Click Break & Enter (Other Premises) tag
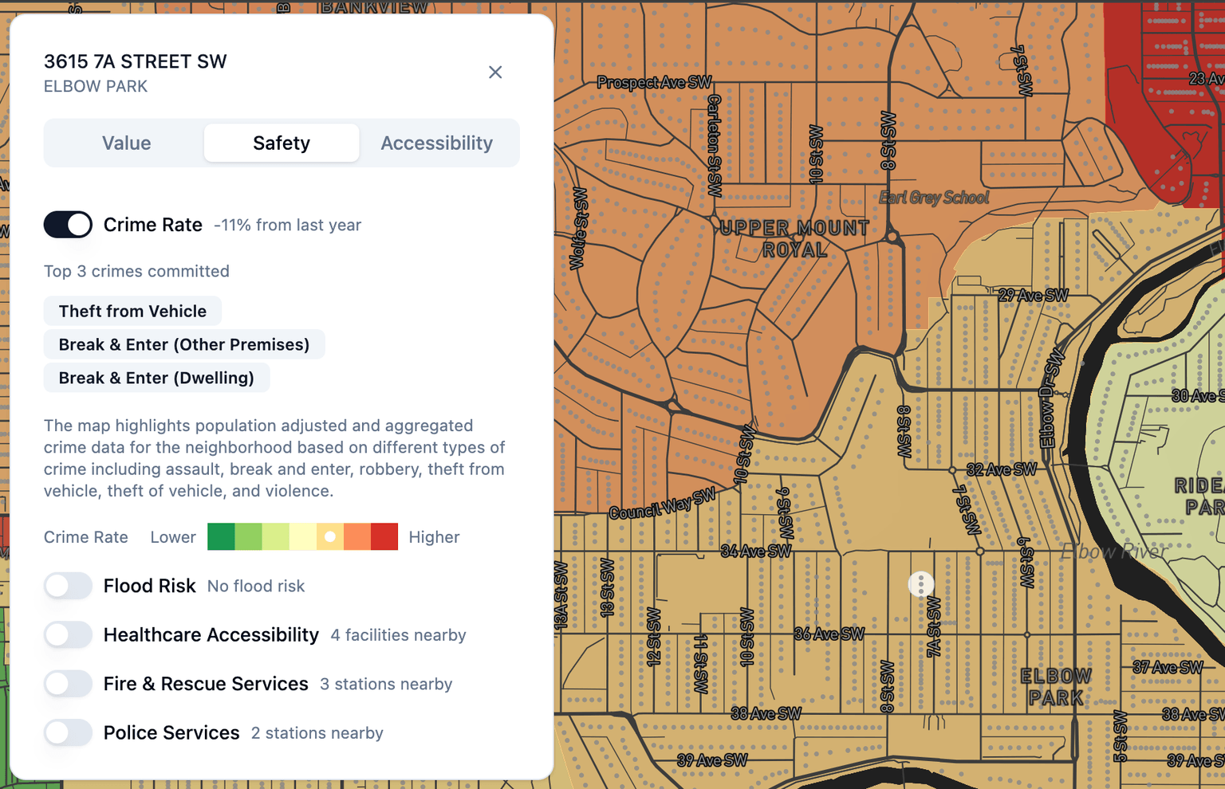The image size is (1225, 789). (184, 344)
